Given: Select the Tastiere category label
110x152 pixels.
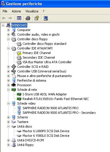Looking at the screenshot, I should pos(23,122).
